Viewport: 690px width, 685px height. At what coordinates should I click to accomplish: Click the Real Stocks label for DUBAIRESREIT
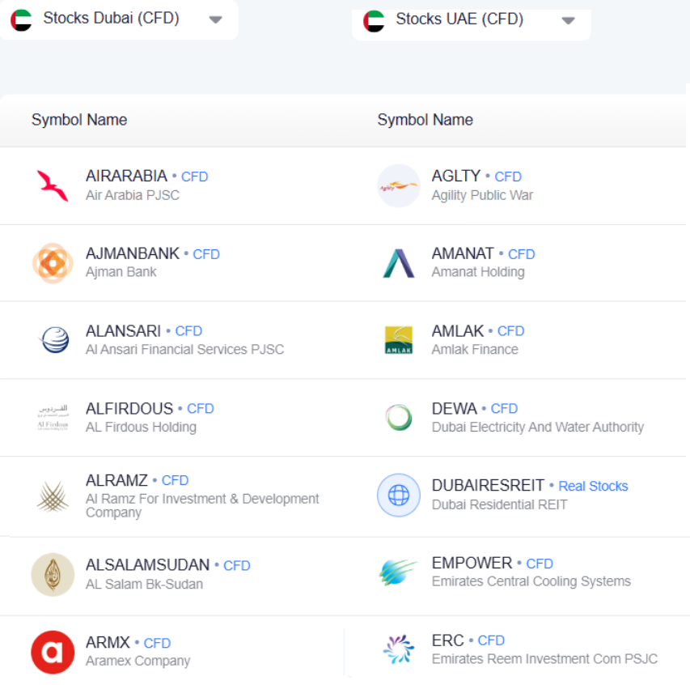593,487
